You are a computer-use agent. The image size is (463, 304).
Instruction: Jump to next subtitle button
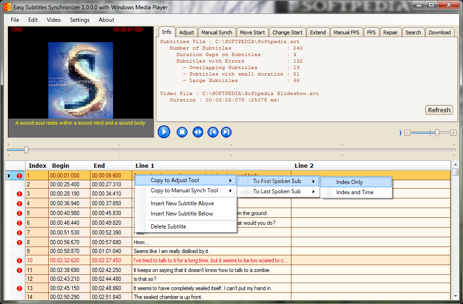(226, 132)
